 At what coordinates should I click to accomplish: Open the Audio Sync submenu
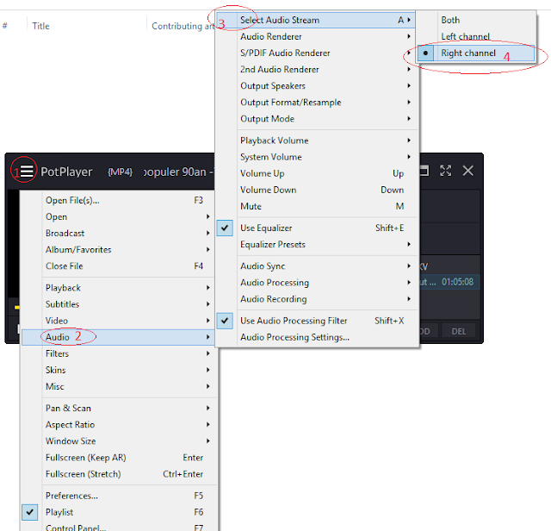tap(316, 266)
